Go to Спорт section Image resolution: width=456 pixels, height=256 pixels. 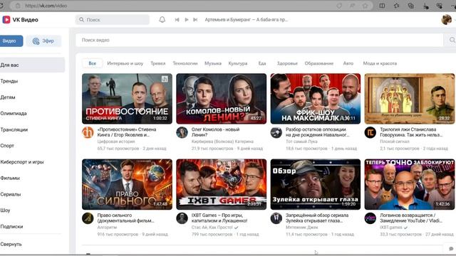point(7,146)
